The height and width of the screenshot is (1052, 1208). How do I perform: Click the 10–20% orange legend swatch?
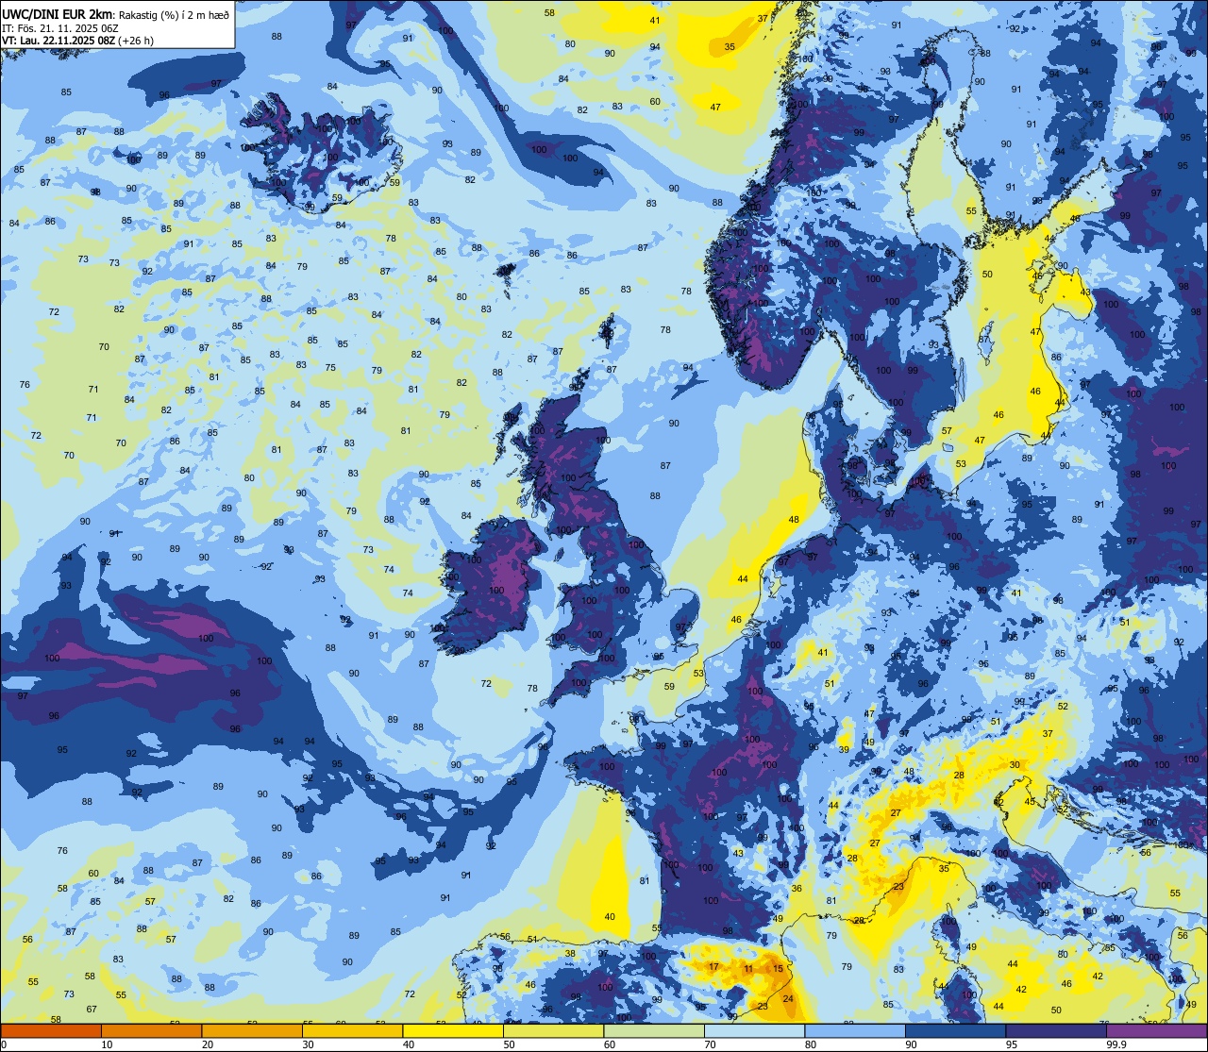[151, 1030]
